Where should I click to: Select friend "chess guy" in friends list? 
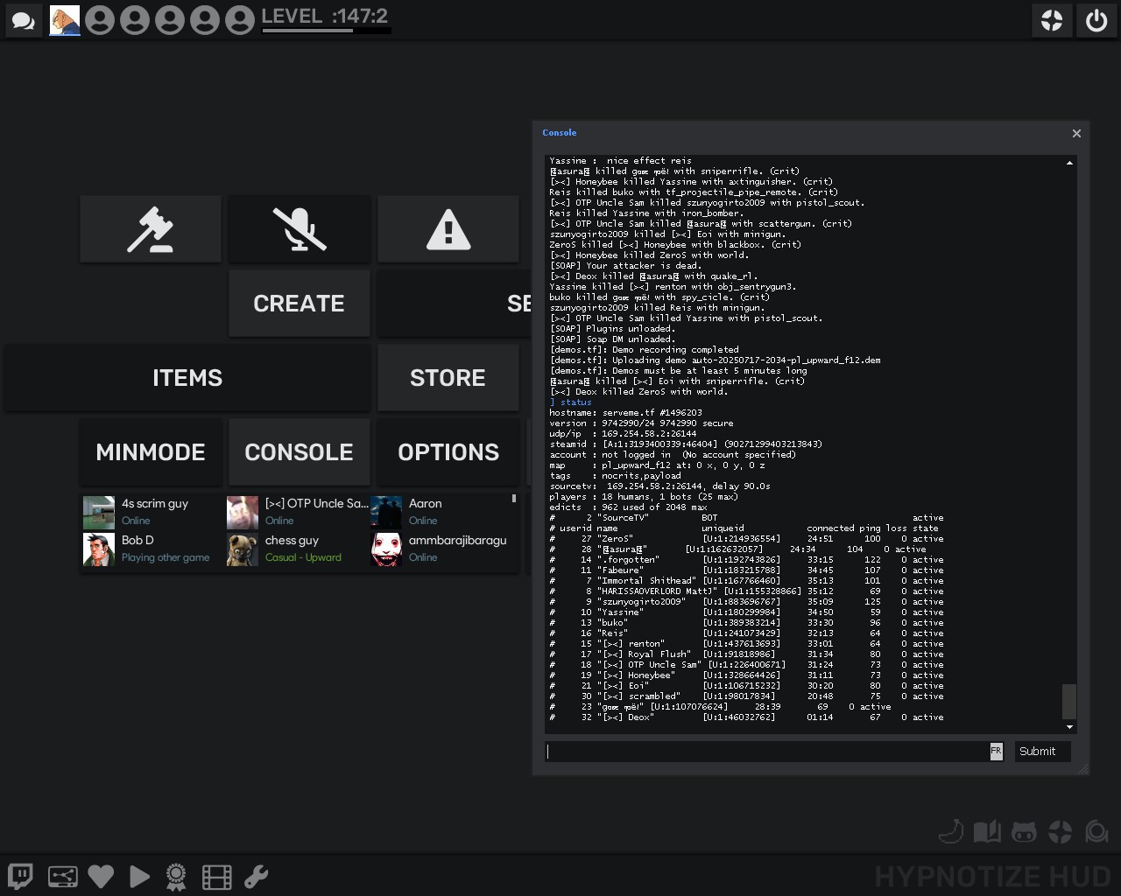click(x=293, y=549)
